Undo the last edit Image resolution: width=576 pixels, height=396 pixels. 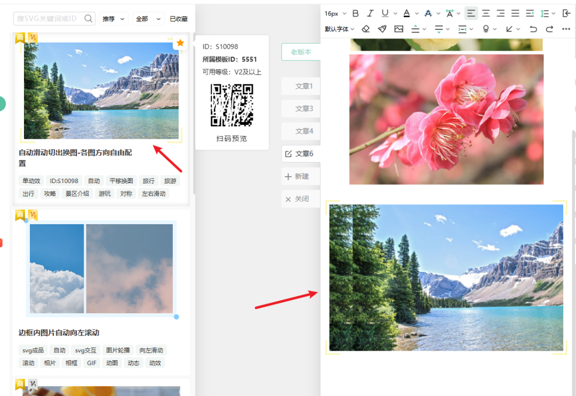coord(533,29)
